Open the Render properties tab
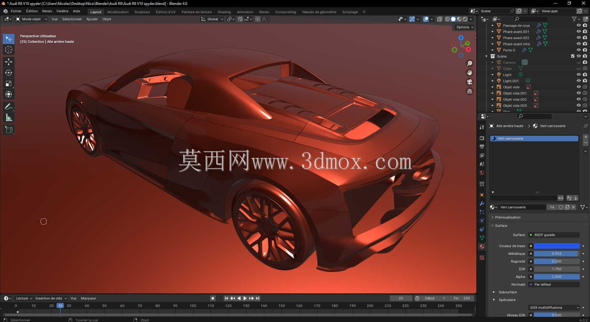 pyautogui.click(x=482, y=138)
